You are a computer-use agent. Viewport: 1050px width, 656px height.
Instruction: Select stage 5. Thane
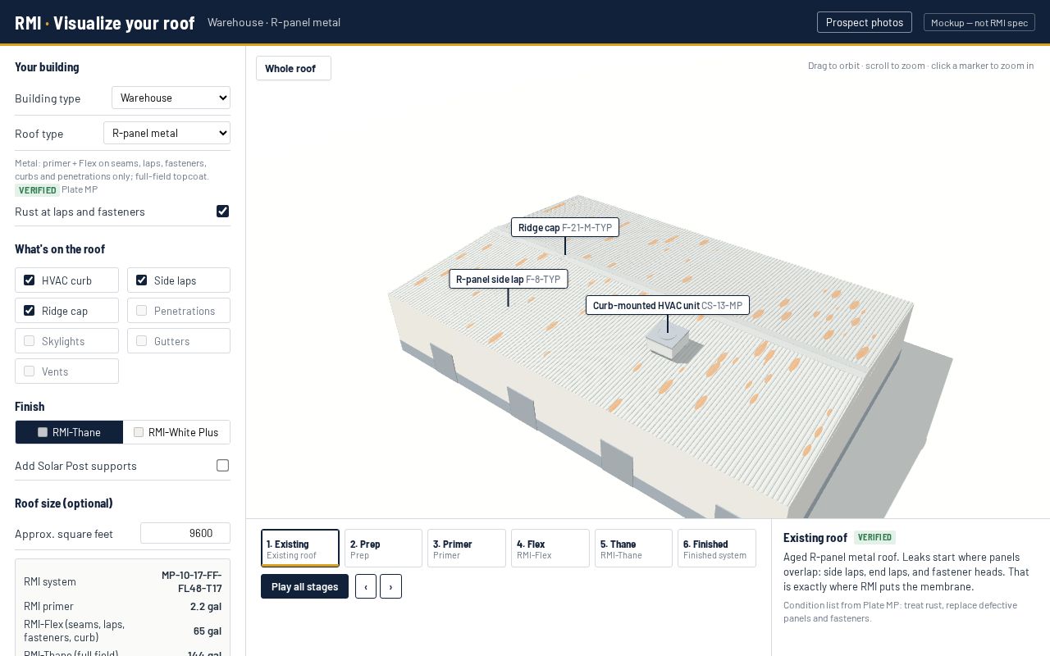[633, 548]
